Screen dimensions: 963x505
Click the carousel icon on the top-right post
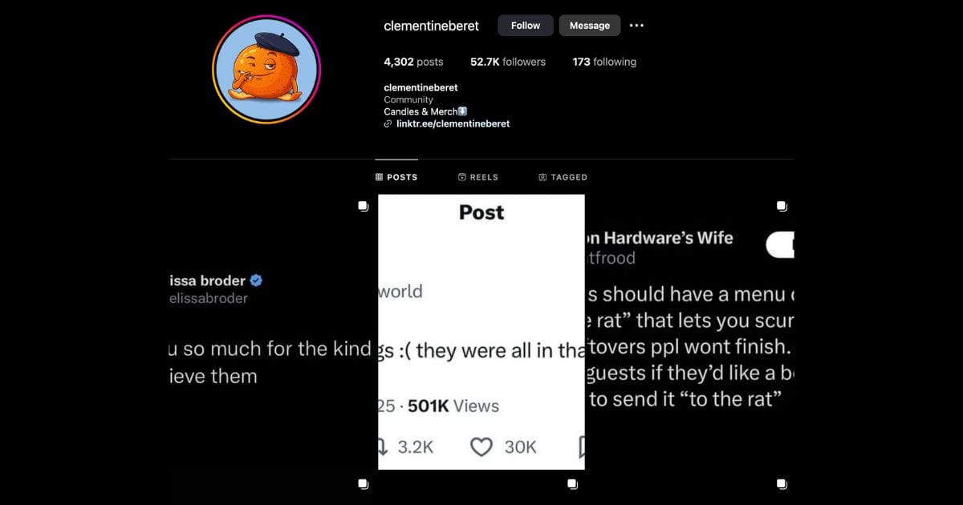[x=782, y=207]
